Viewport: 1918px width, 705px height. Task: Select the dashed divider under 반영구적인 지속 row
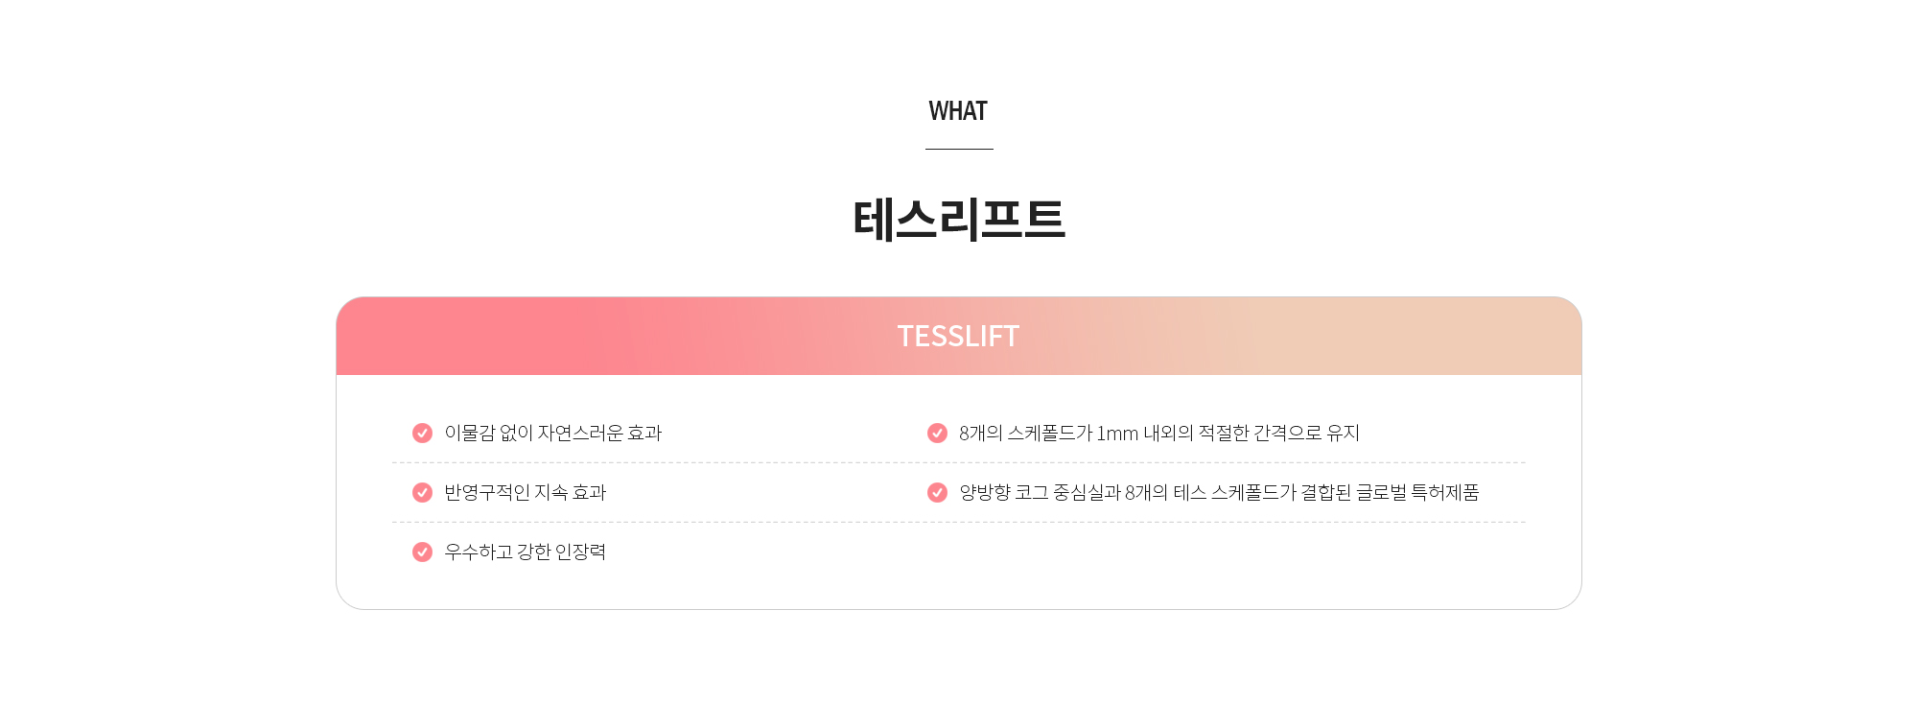click(x=959, y=523)
